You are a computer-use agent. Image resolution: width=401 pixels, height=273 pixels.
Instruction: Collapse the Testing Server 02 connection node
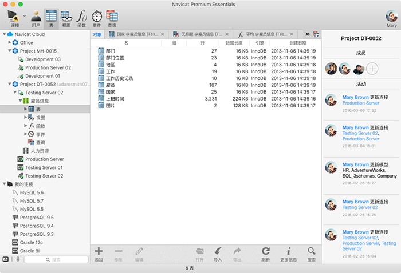[15, 92]
